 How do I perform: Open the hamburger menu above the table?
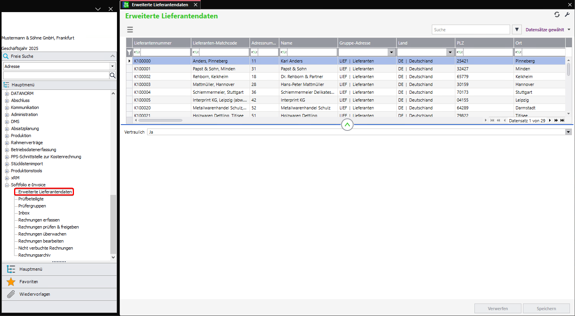tap(130, 30)
